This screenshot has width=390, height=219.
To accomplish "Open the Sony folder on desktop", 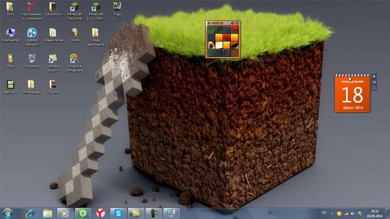I will pos(10,9).
